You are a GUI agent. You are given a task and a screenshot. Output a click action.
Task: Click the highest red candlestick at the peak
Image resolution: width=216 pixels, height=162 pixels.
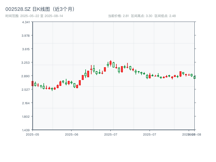pos(110,63)
